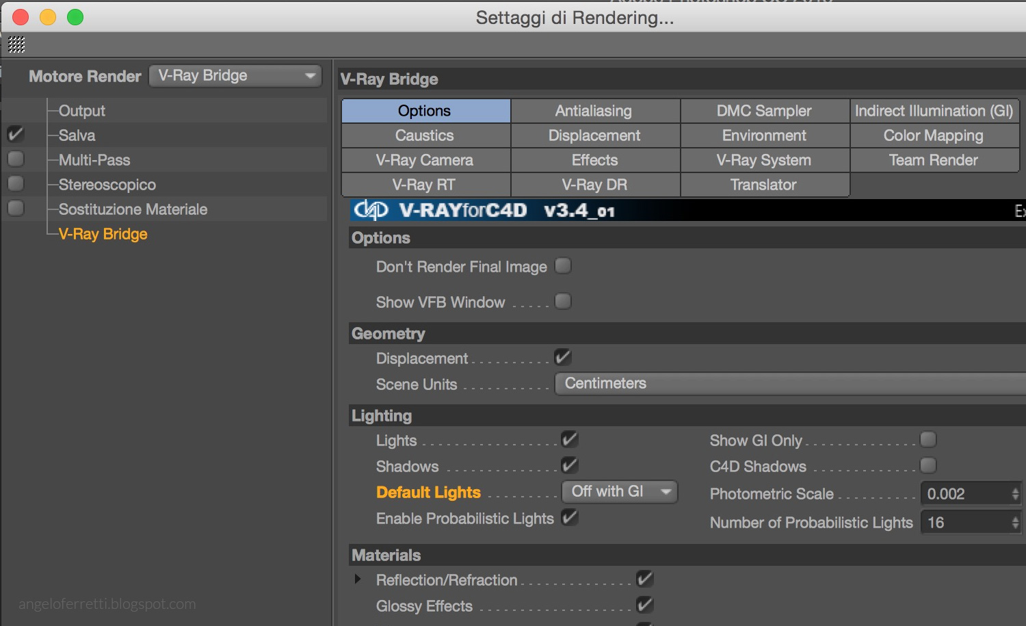Open the Team Render tab
The height and width of the screenshot is (626, 1026).
pos(934,160)
